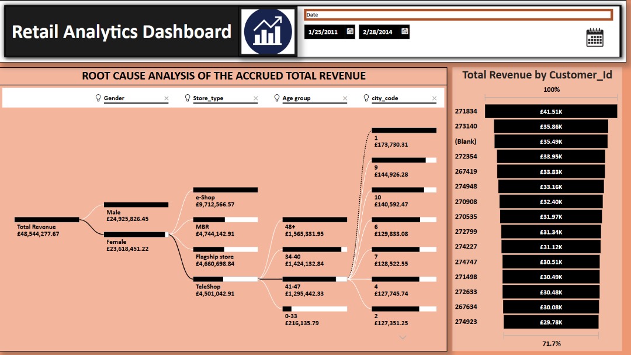Image resolution: width=631 pixels, height=355 pixels.
Task: Select city code 4 node £127,745.74
Action: [x=404, y=279]
